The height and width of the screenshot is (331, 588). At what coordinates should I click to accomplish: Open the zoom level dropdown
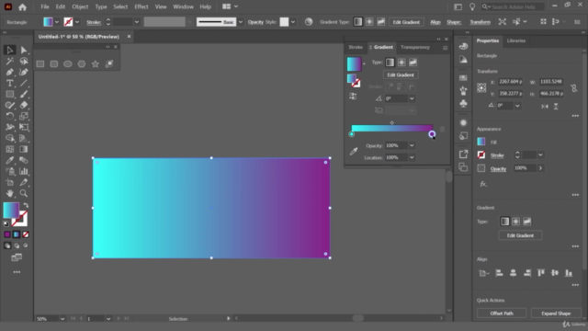pyautogui.click(x=62, y=319)
